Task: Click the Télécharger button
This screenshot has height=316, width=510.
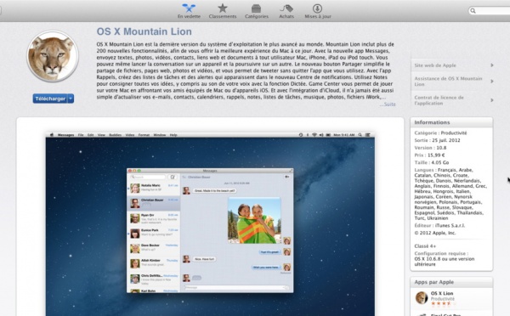Action: [50, 99]
